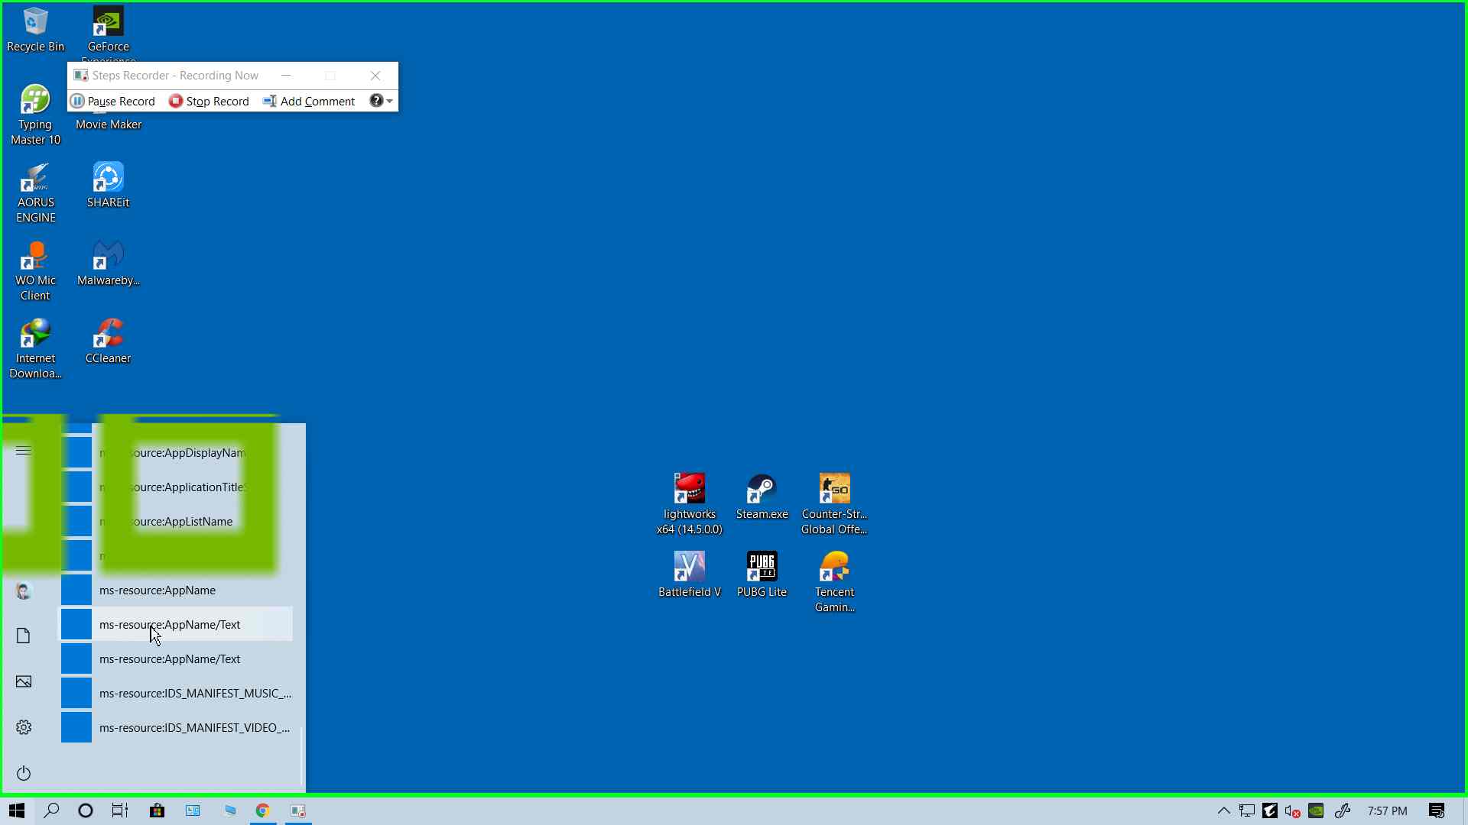Open ms-resource:ApplicationTitle app entry
The height and width of the screenshot is (825, 1468).
click(x=177, y=487)
